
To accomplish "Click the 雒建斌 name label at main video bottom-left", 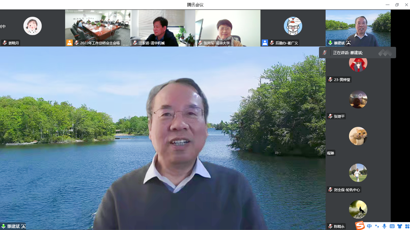I will pos(13,226).
